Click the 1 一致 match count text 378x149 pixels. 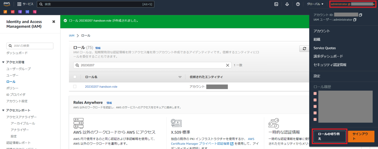tap(238, 65)
